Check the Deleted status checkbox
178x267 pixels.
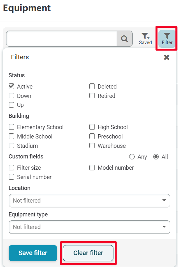[92, 86]
